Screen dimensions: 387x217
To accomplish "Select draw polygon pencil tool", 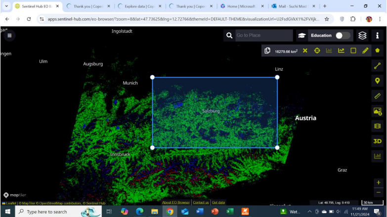I will pyautogui.click(x=365, y=50).
